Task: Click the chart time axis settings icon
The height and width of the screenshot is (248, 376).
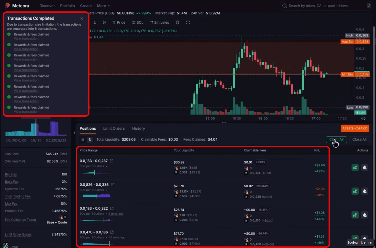Action: [363, 118]
